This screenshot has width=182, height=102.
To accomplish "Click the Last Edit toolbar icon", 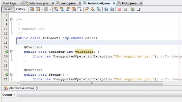I will 32,9.
